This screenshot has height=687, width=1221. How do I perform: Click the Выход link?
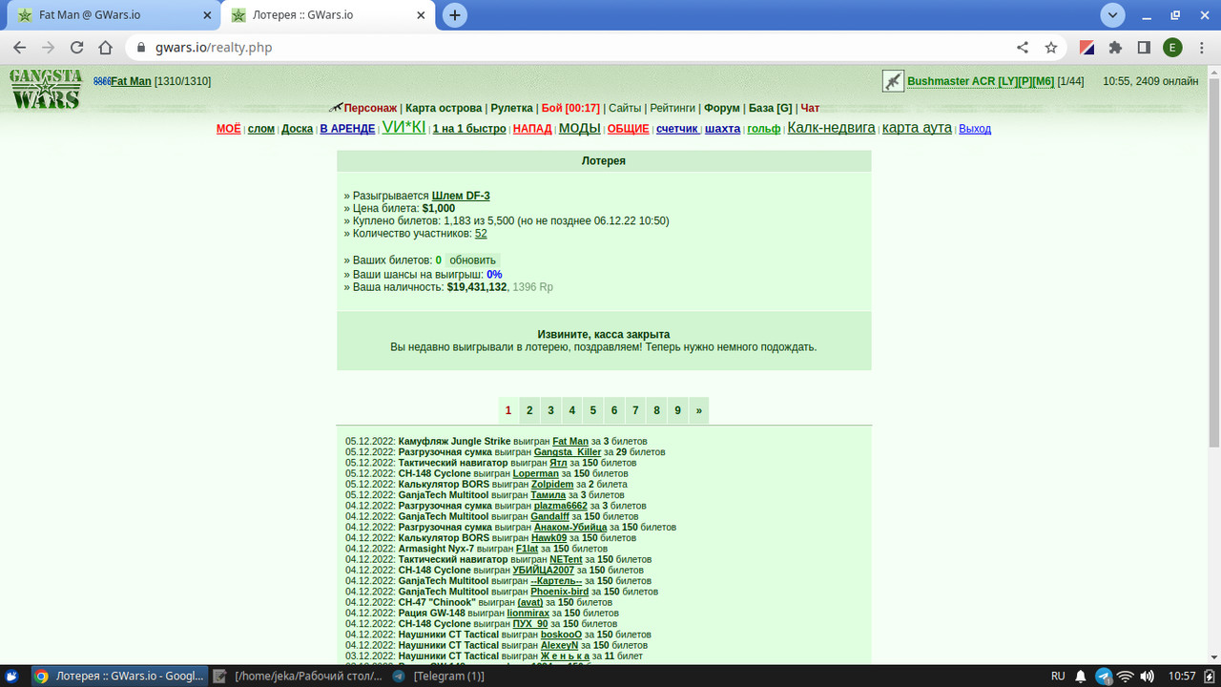pos(975,129)
